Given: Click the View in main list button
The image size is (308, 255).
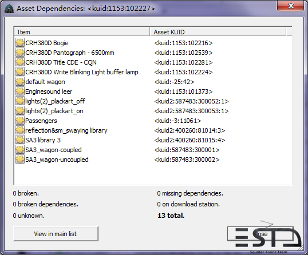Looking at the screenshot, I should coord(56,234).
